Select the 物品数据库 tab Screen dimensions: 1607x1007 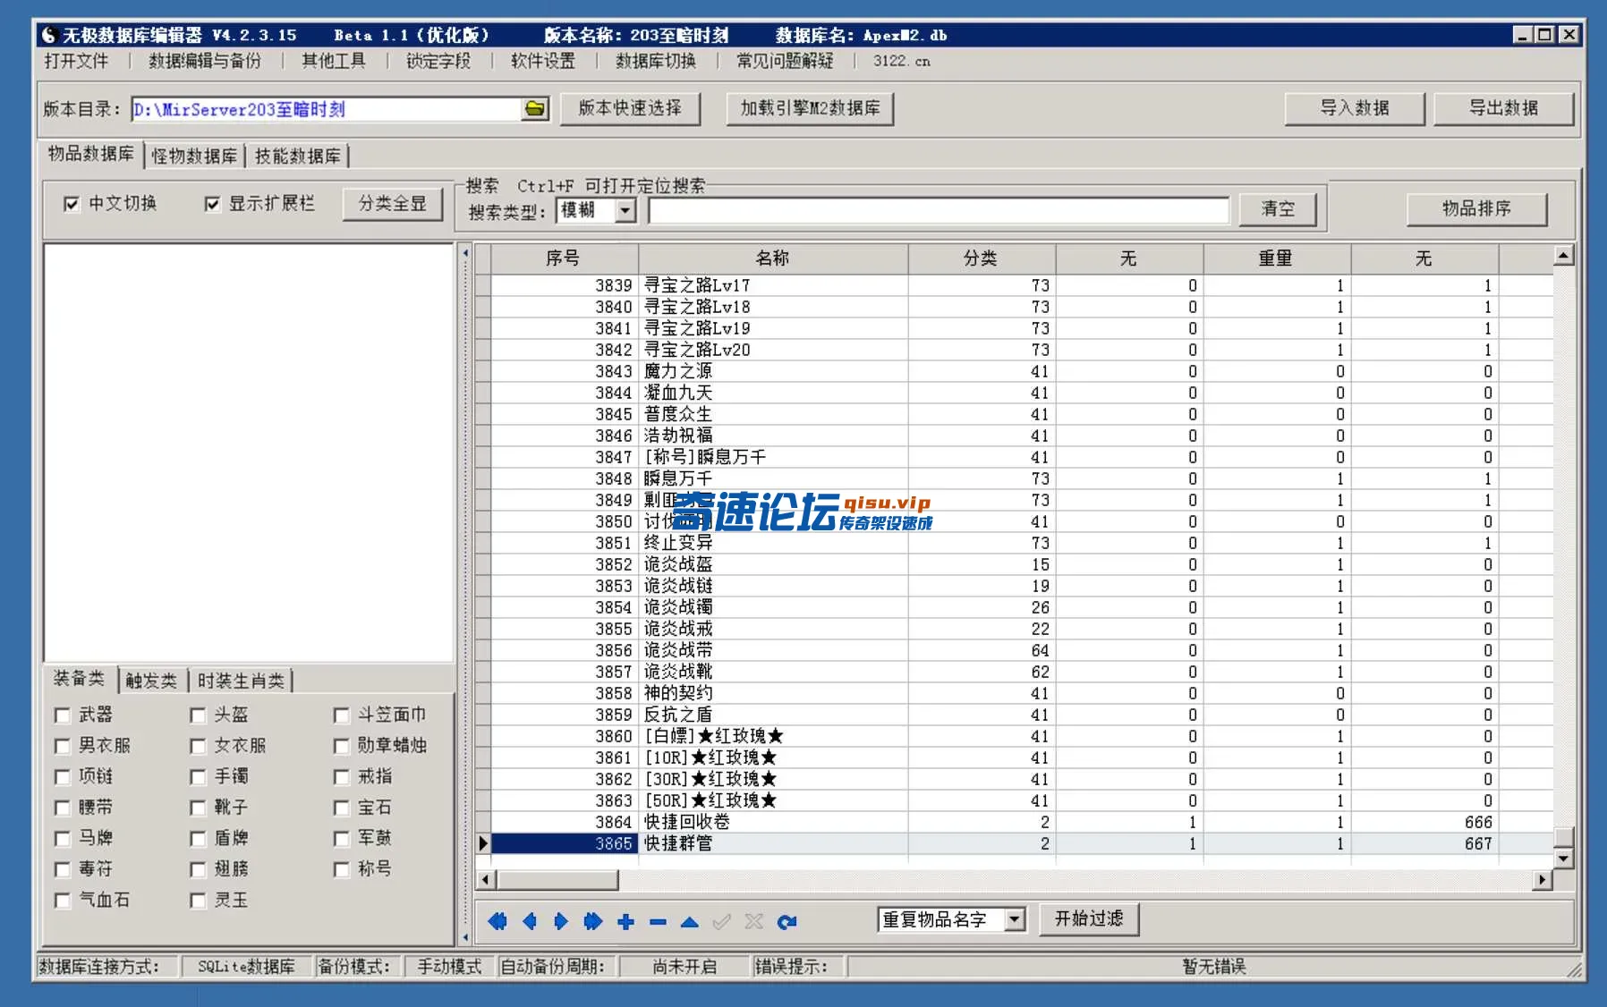(x=90, y=154)
